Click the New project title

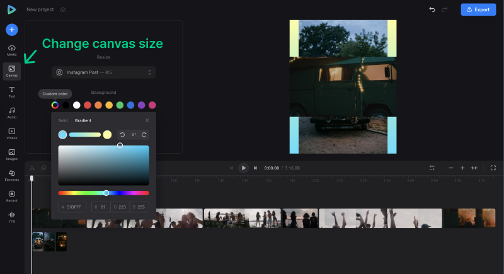pos(40,9)
